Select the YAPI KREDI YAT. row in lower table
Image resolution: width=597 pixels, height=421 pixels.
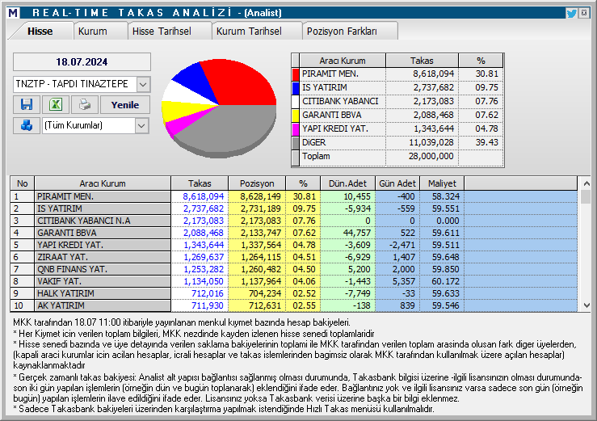[x=293, y=245]
